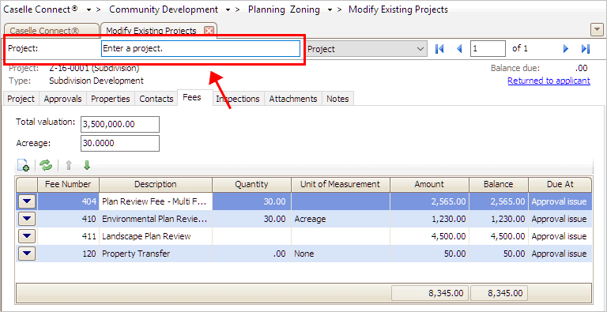Click the Returned to applicant link
The width and height of the screenshot is (607, 312).
click(x=549, y=81)
